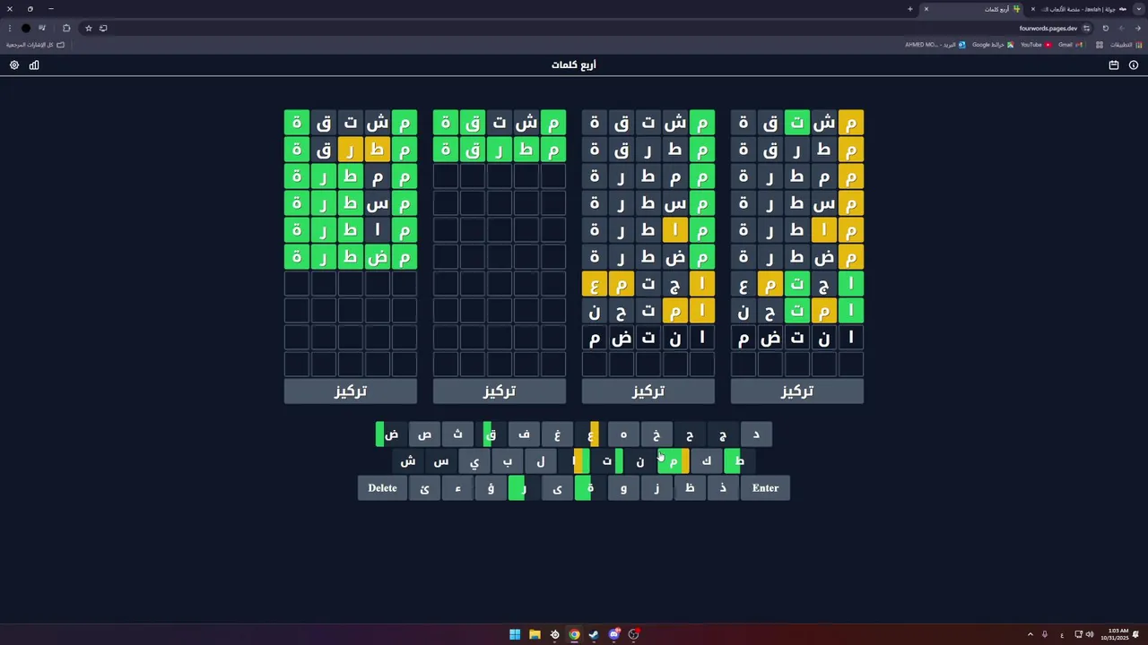Click the microphone icon in system tray
1148x645 pixels.
click(x=1044, y=634)
